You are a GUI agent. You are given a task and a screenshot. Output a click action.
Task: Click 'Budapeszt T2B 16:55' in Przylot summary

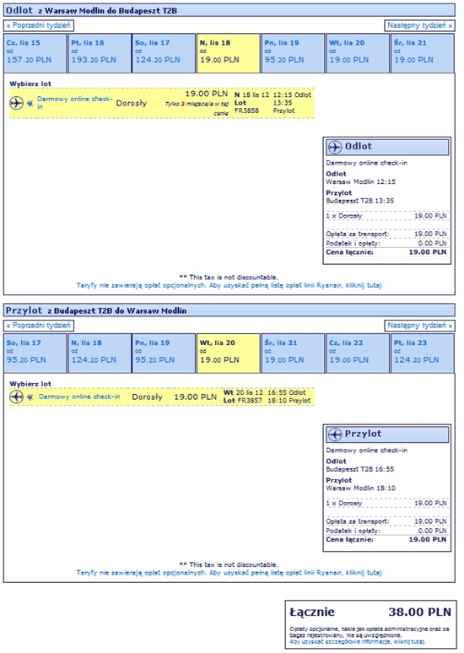tap(360, 469)
